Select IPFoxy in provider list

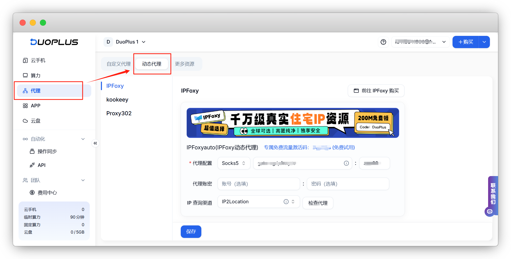tap(115, 86)
